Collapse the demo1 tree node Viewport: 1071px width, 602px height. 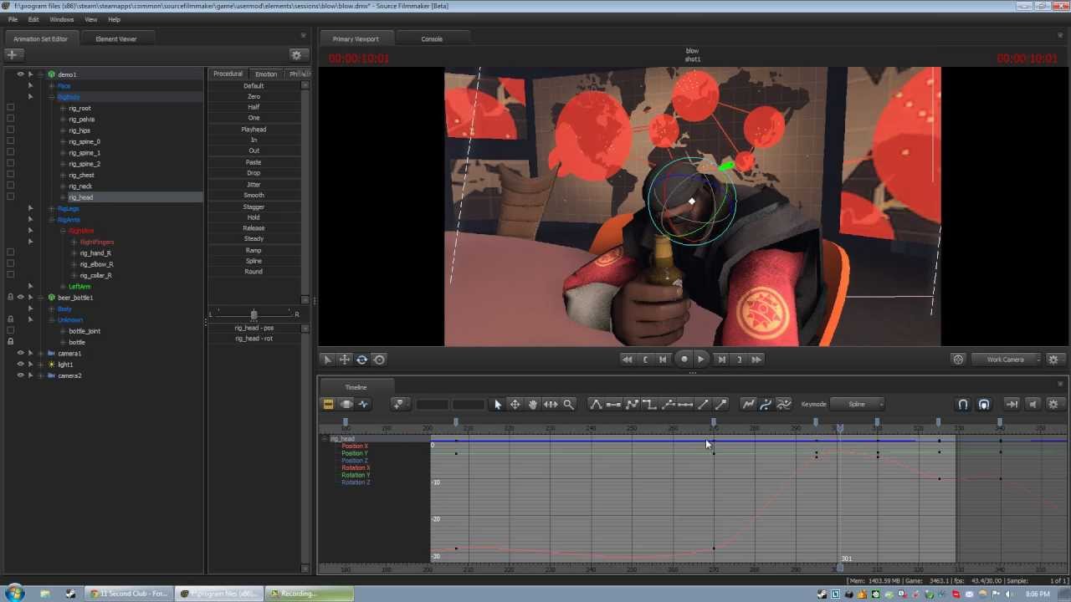click(41, 74)
